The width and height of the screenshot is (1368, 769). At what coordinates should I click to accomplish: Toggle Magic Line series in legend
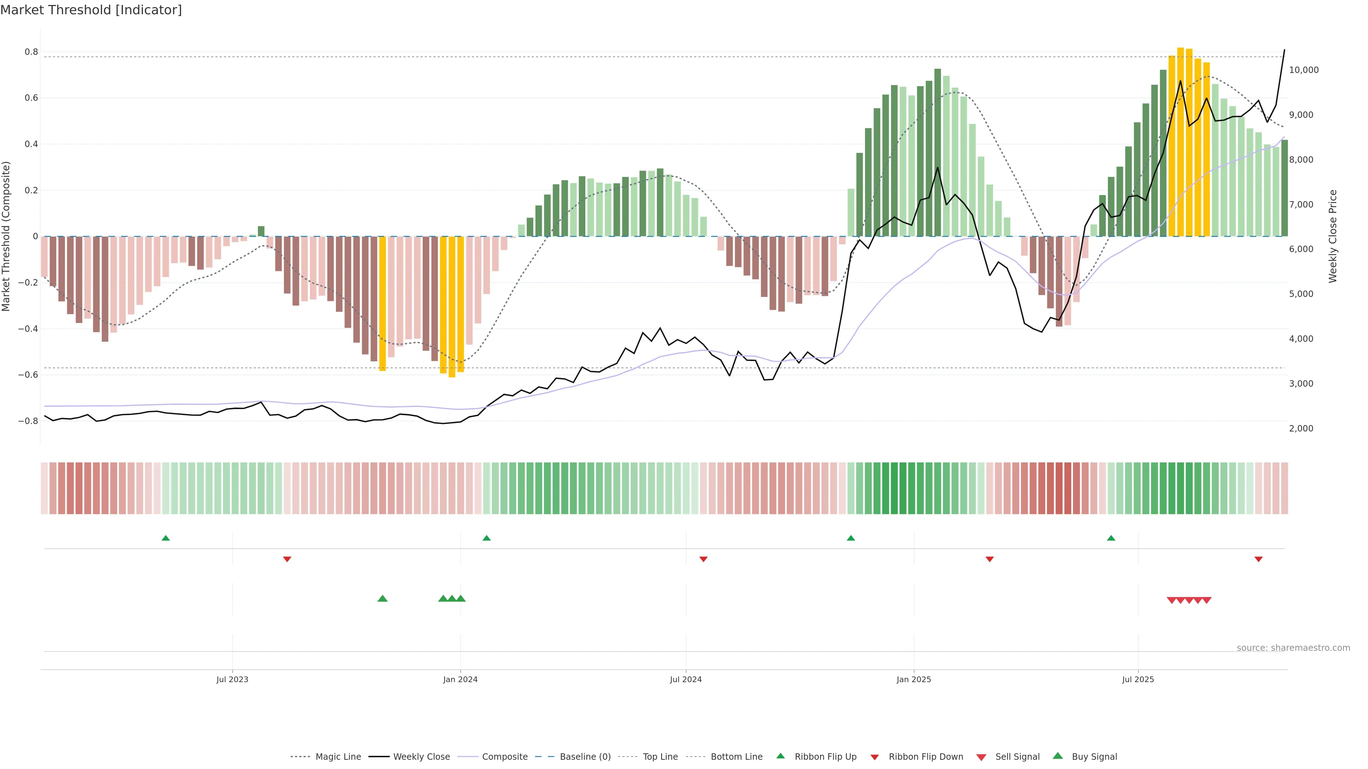click(338, 757)
